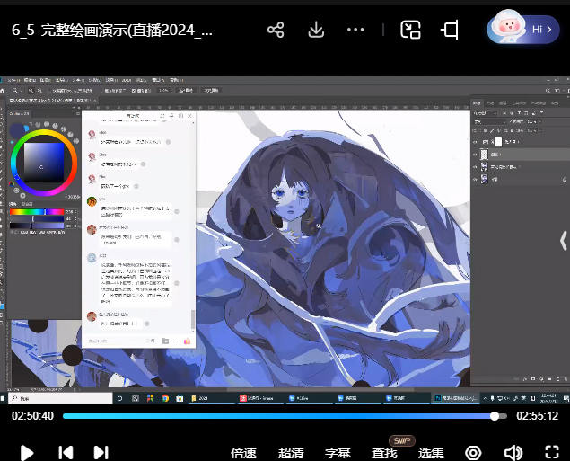
Task: Click the download icon
Action: coord(316,30)
